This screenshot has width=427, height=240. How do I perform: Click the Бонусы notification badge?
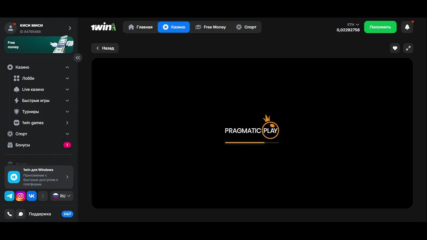pos(67,145)
